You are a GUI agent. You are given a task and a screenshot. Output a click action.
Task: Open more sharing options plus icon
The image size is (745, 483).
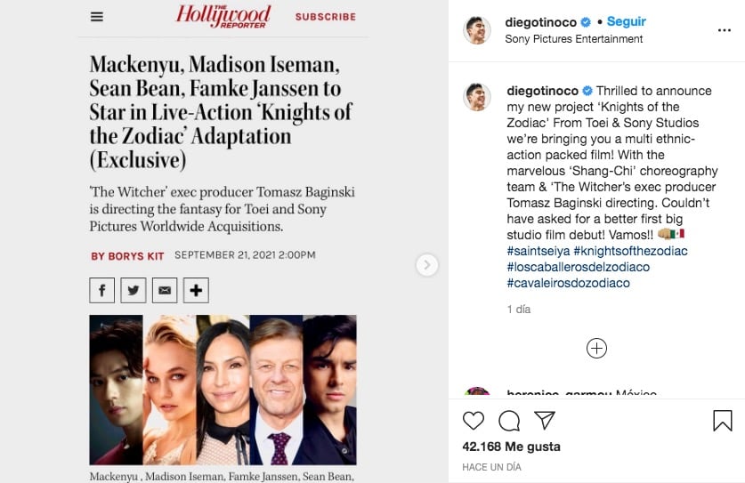196,290
